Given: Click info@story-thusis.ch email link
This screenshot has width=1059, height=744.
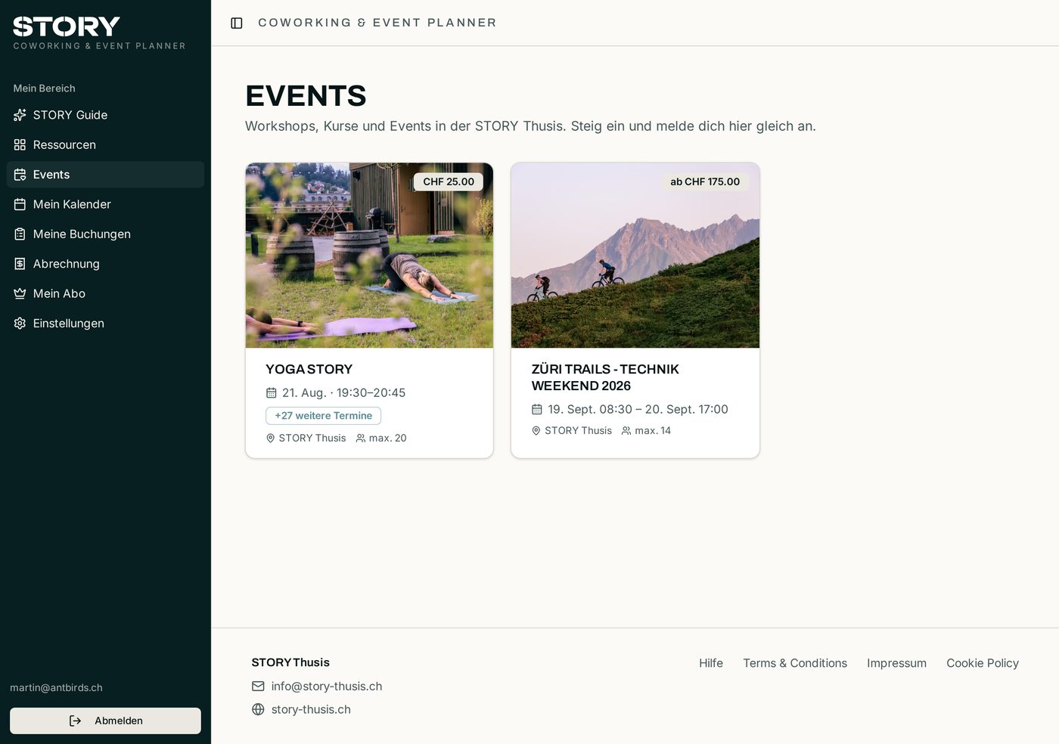Looking at the screenshot, I should (x=327, y=687).
